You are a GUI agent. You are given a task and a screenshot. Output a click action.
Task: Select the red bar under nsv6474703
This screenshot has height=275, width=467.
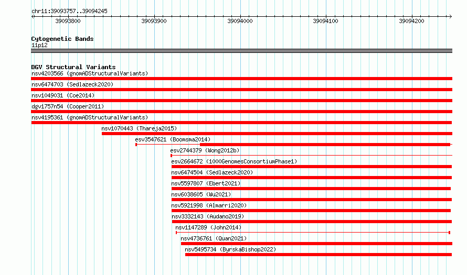tap(241, 90)
